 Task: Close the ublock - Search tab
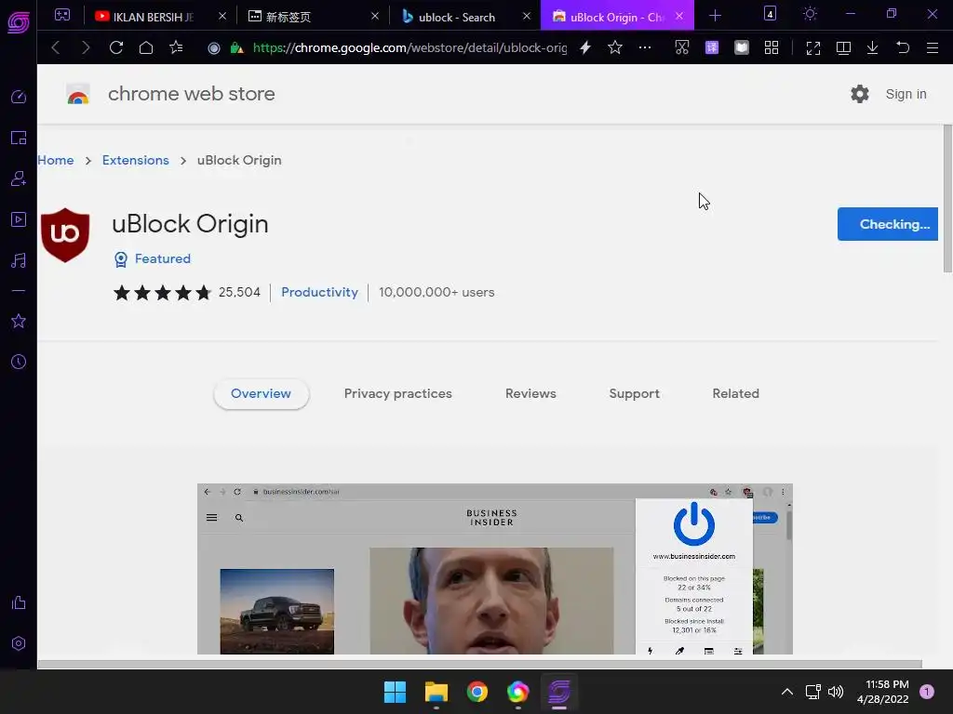point(527,17)
